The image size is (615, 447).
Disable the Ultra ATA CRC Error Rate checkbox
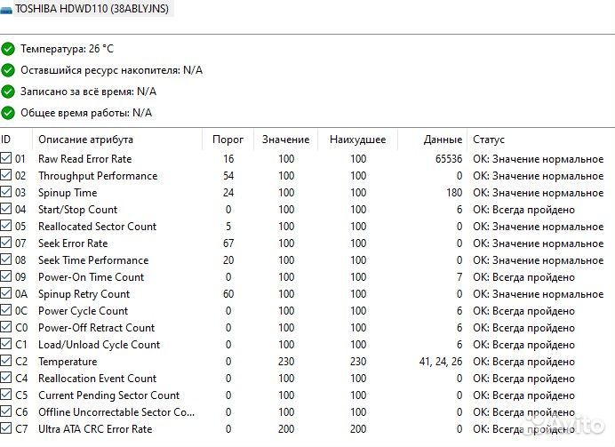(x=6, y=429)
